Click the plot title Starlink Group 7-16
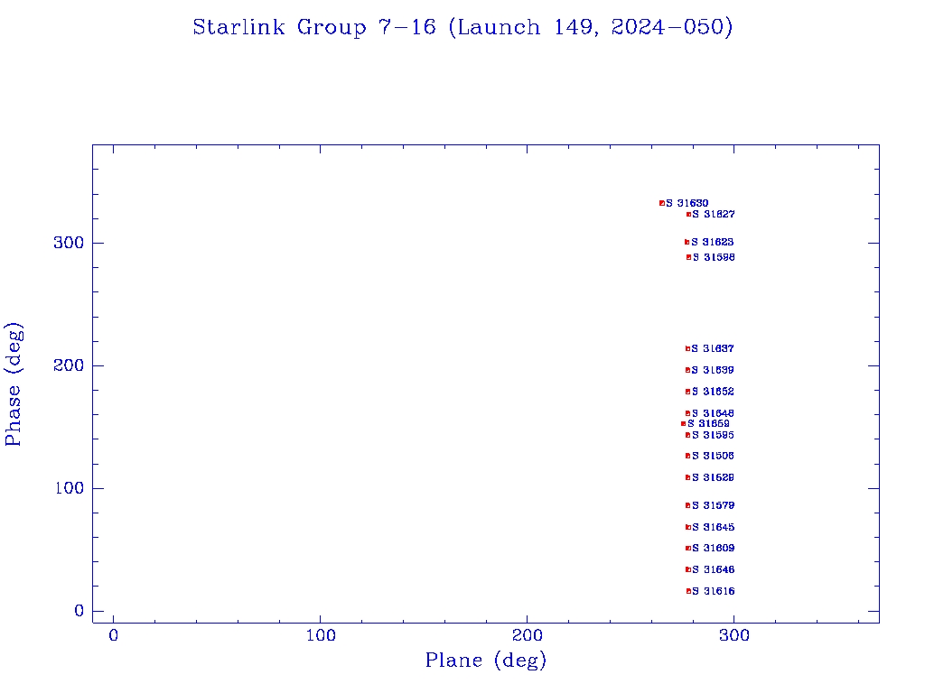This screenshot has width=925, height=693. pyautogui.click(x=462, y=27)
